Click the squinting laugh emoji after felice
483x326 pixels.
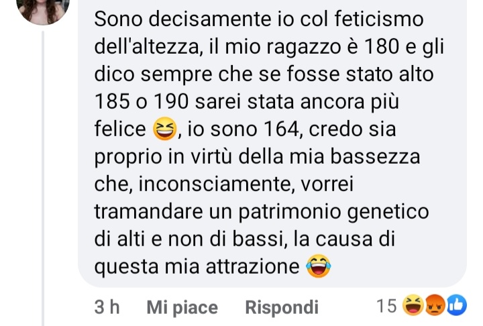[165, 129]
